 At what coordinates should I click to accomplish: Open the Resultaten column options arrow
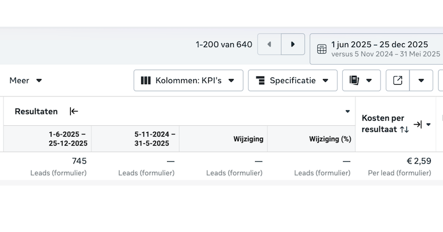coord(348,111)
